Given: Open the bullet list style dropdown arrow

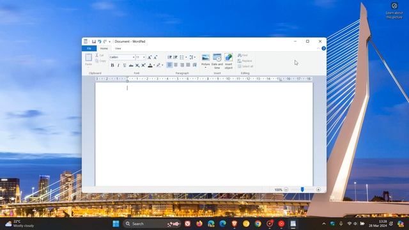Looking at the screenshot, I should coord(186,57).
